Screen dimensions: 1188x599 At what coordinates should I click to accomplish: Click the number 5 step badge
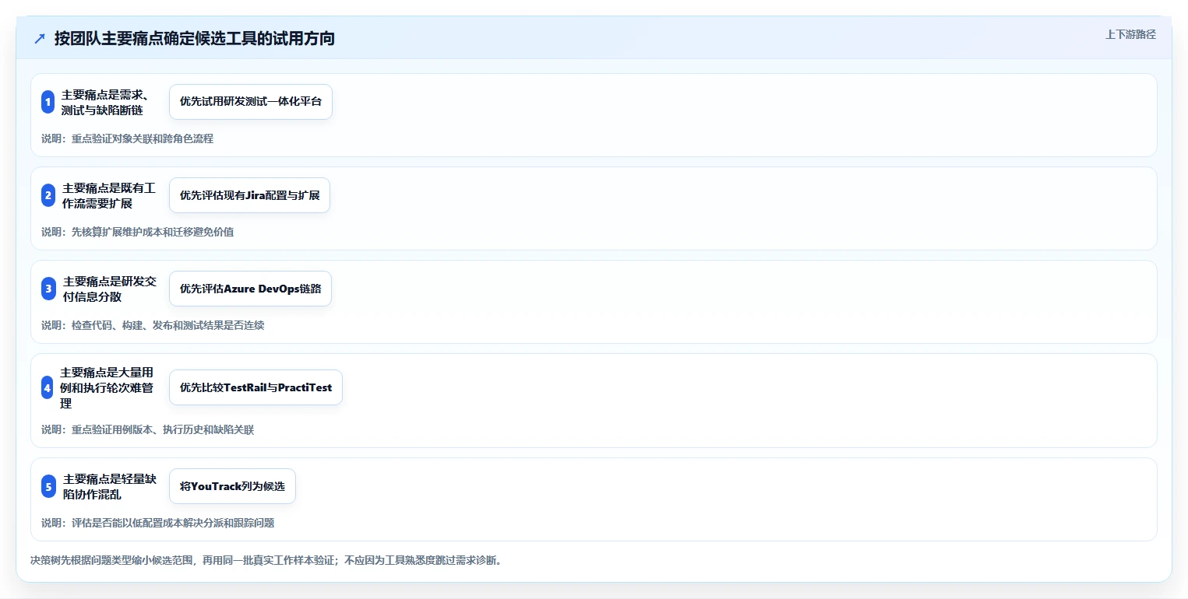click(48, 486)
